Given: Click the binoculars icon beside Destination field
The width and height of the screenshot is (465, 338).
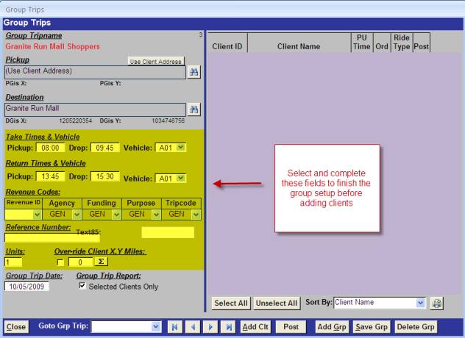Looking at the screenshot, I should click(x=194, y=109).
